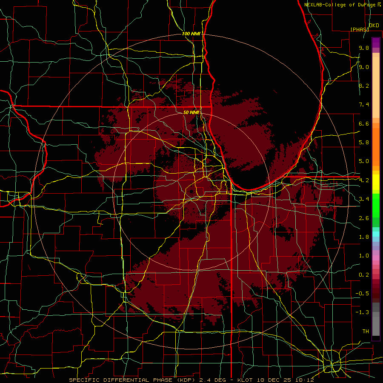Click the 50 NMI range ring label

point(191,112)
